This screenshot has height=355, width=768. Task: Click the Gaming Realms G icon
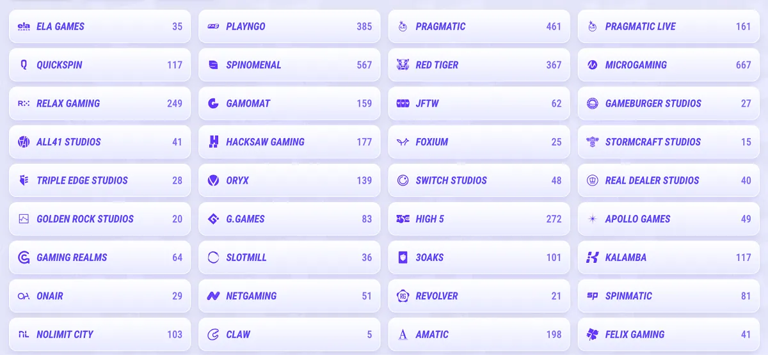tap(24, 257)
